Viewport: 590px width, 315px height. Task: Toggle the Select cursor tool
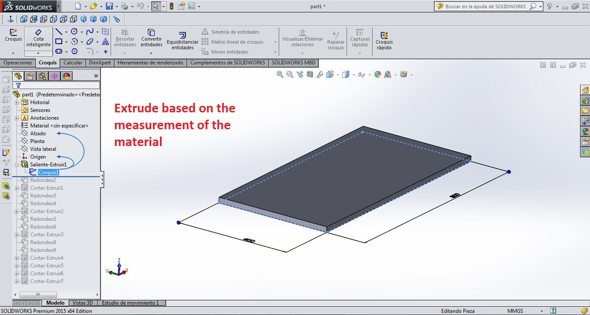(156, 6)
